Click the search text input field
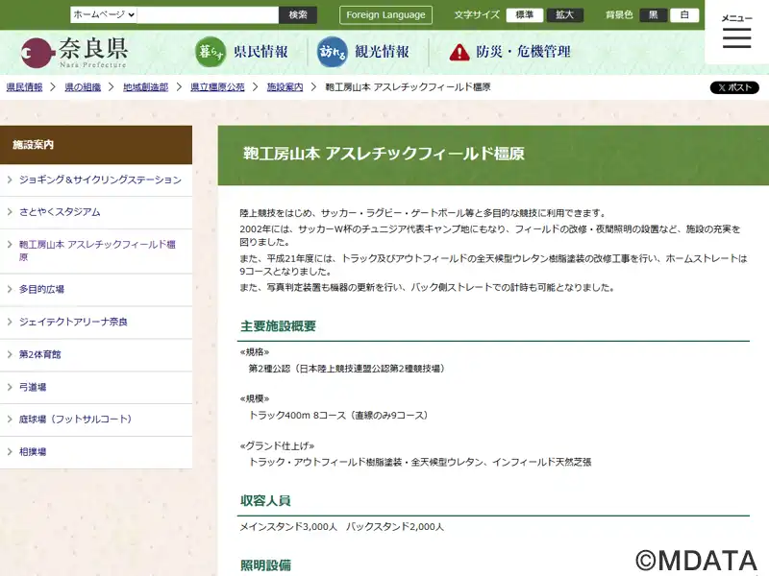The height and width of the screenshot is (576, 769). tap(207, 15)
